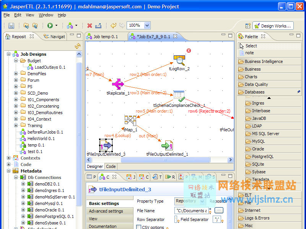Open the Logs & Errors palette drawer
306x229 pixels.
pos(270,218)
